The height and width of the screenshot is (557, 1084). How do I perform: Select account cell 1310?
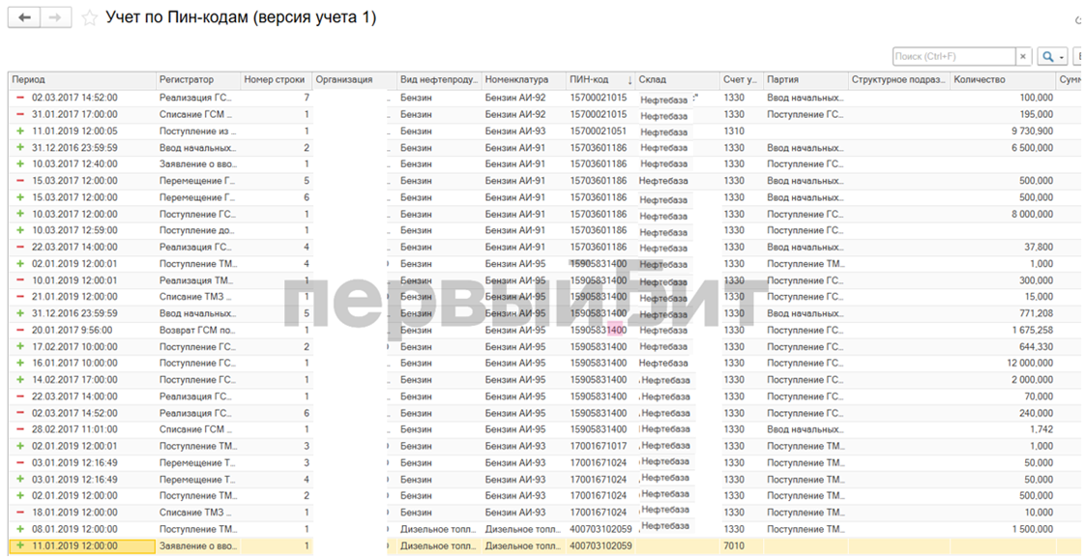pyautogui.click(x=741, y=131)
